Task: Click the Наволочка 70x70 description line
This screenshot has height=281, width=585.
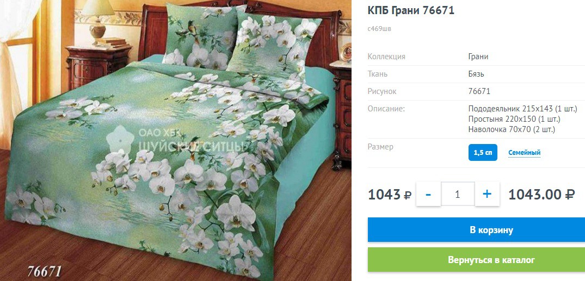Action: click(512, 130)
